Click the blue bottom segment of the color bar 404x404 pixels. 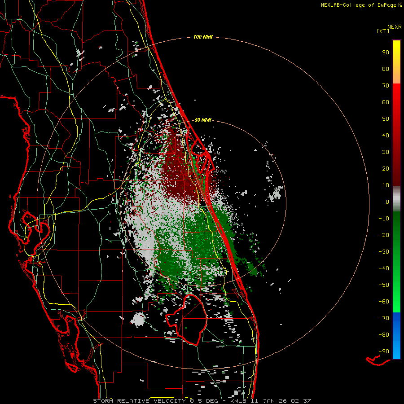coord(396,336)
